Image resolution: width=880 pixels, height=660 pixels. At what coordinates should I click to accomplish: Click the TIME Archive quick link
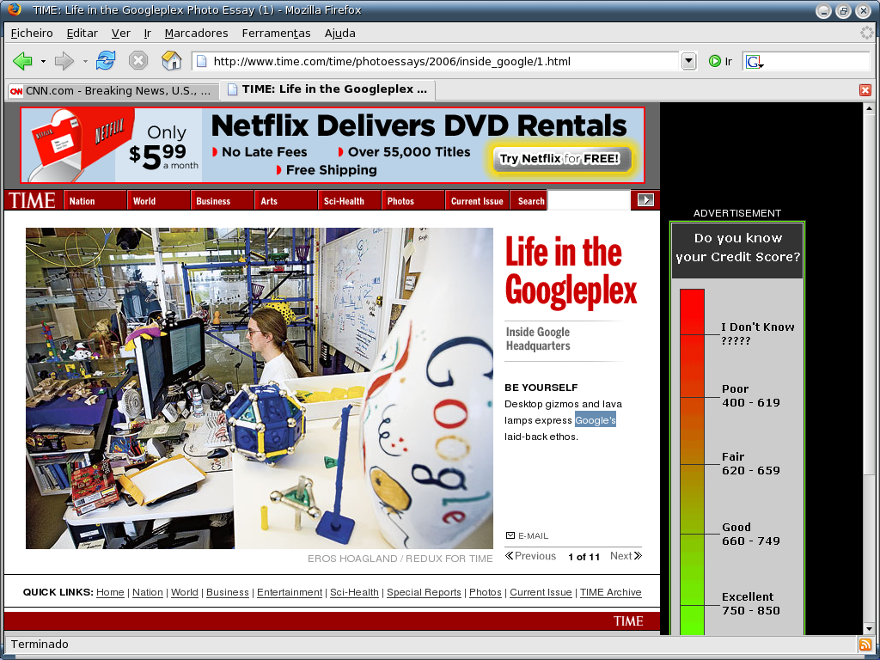tap(611, 592)
